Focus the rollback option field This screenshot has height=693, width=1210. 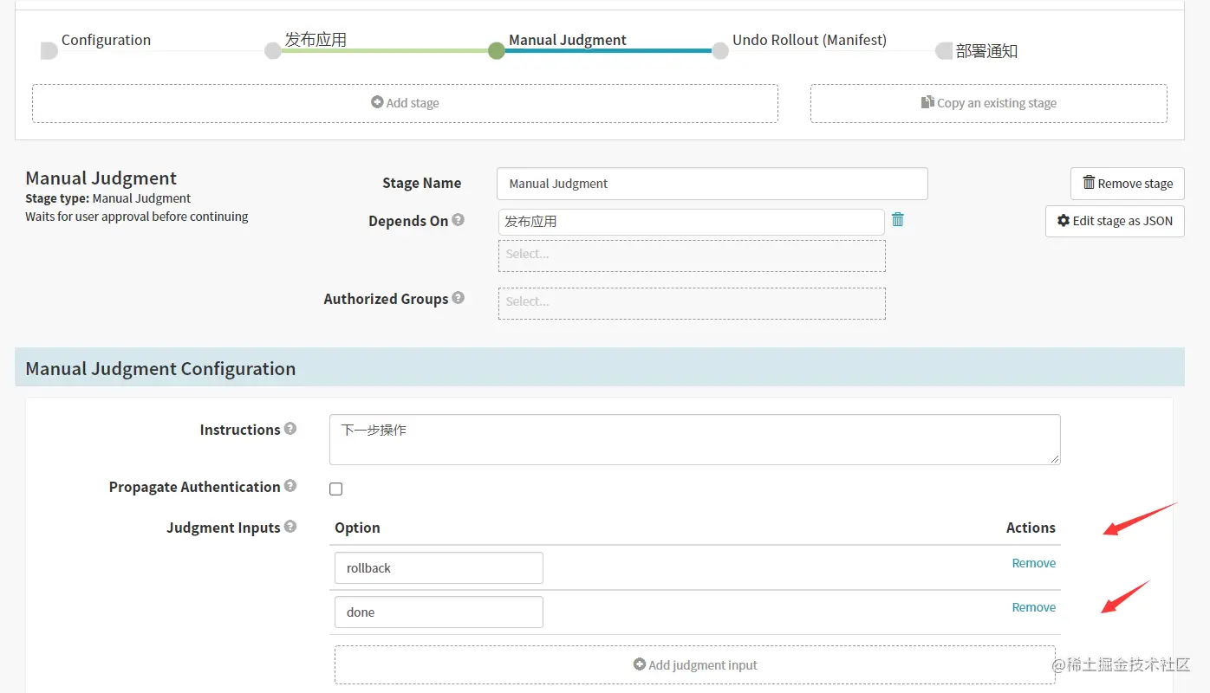pos(439,568)
